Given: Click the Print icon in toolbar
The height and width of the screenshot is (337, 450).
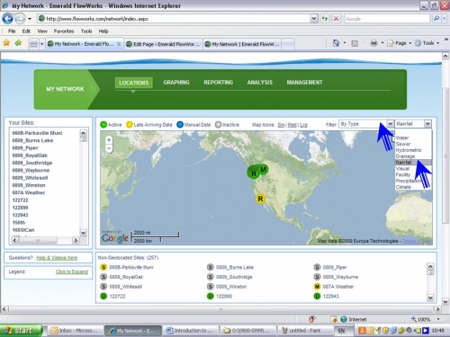Looking at the screenshot, I should tap(373, 43).
